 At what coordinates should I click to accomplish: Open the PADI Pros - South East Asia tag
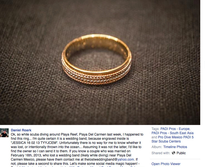pos(172,133)
